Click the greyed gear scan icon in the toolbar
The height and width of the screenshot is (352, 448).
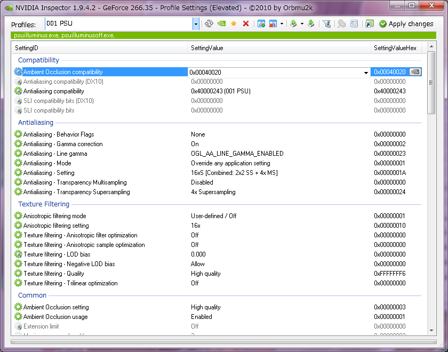[x=341, y=23]
